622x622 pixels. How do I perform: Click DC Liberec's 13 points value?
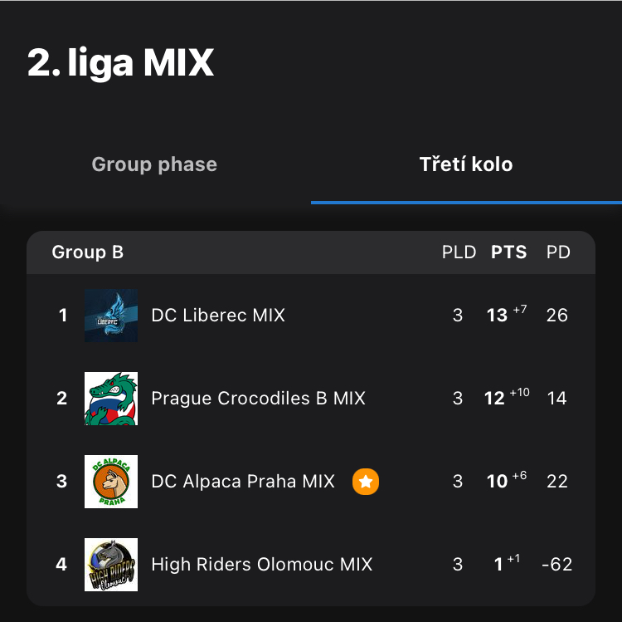point(497,316)
